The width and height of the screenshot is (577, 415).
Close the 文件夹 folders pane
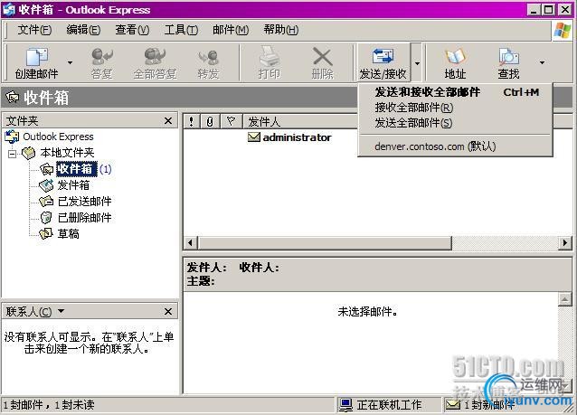click(x=168, y=120)
